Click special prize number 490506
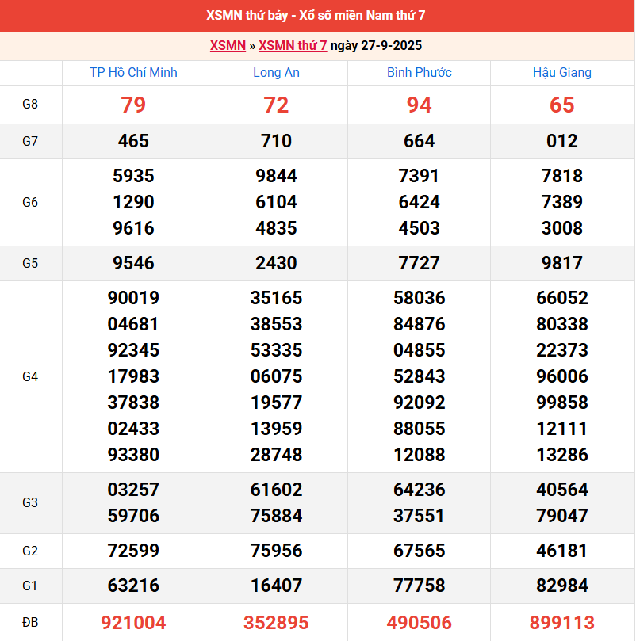The image size is (636, 641). tap(419, 623)
